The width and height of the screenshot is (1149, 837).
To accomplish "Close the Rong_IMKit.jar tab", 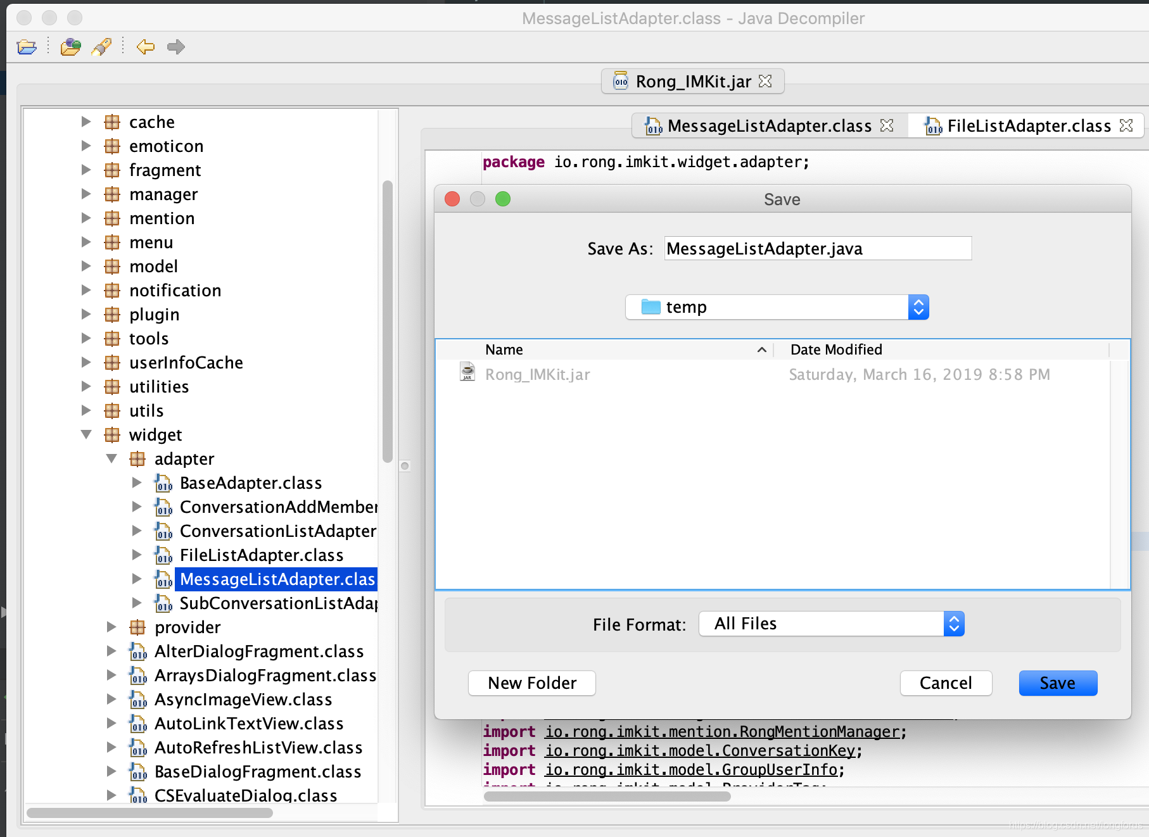I will [x=765, y=81].
